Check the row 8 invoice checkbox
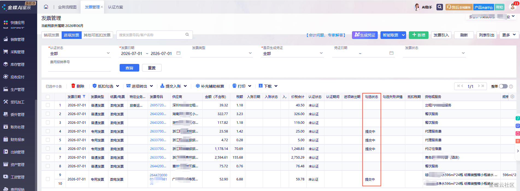520x191 pixels. [48, 166]
